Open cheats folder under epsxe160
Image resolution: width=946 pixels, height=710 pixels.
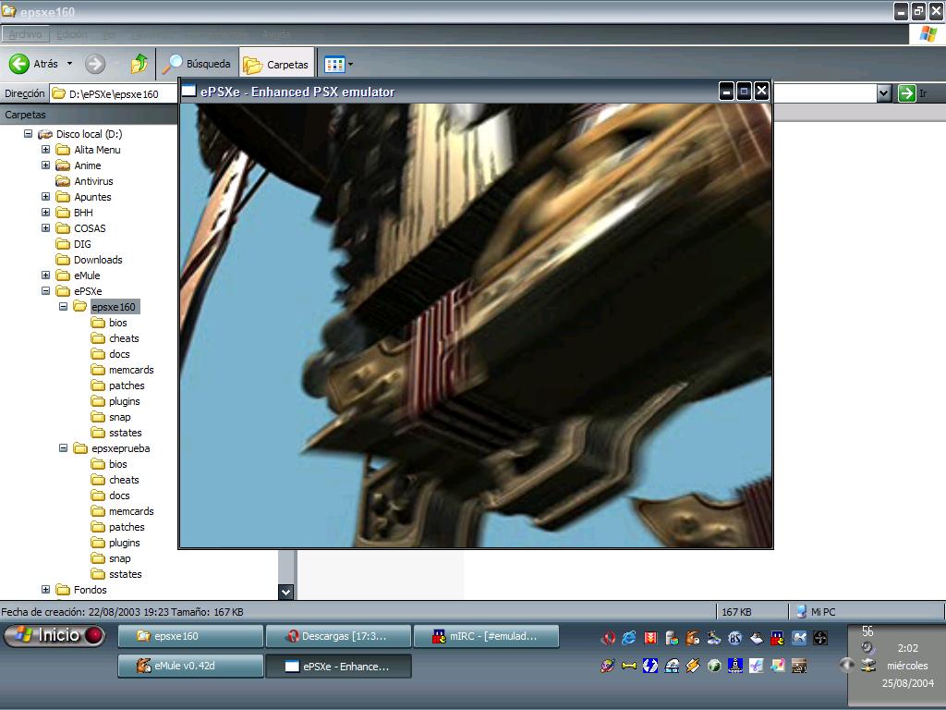(115, 338)
